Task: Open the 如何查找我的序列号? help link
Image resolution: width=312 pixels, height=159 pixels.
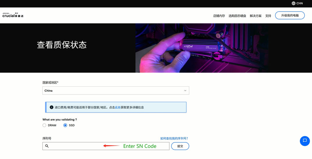Action: 174,138
